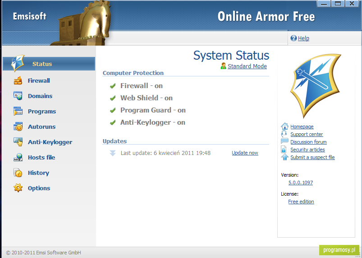Click the large Online Armor shield logo

click(316, 86)
